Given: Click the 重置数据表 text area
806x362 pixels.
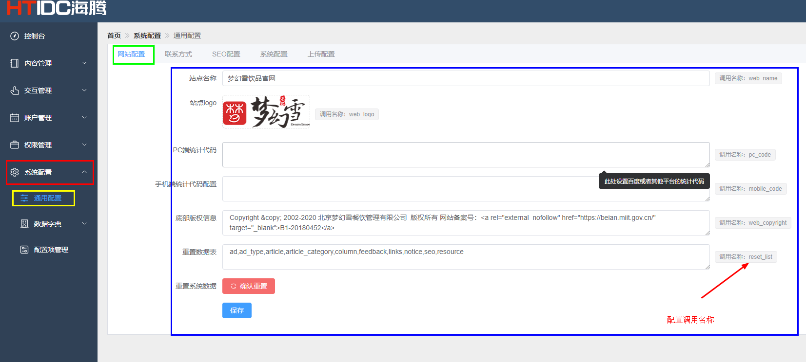Looking at the screenshot, I should (x=466, y=257).
